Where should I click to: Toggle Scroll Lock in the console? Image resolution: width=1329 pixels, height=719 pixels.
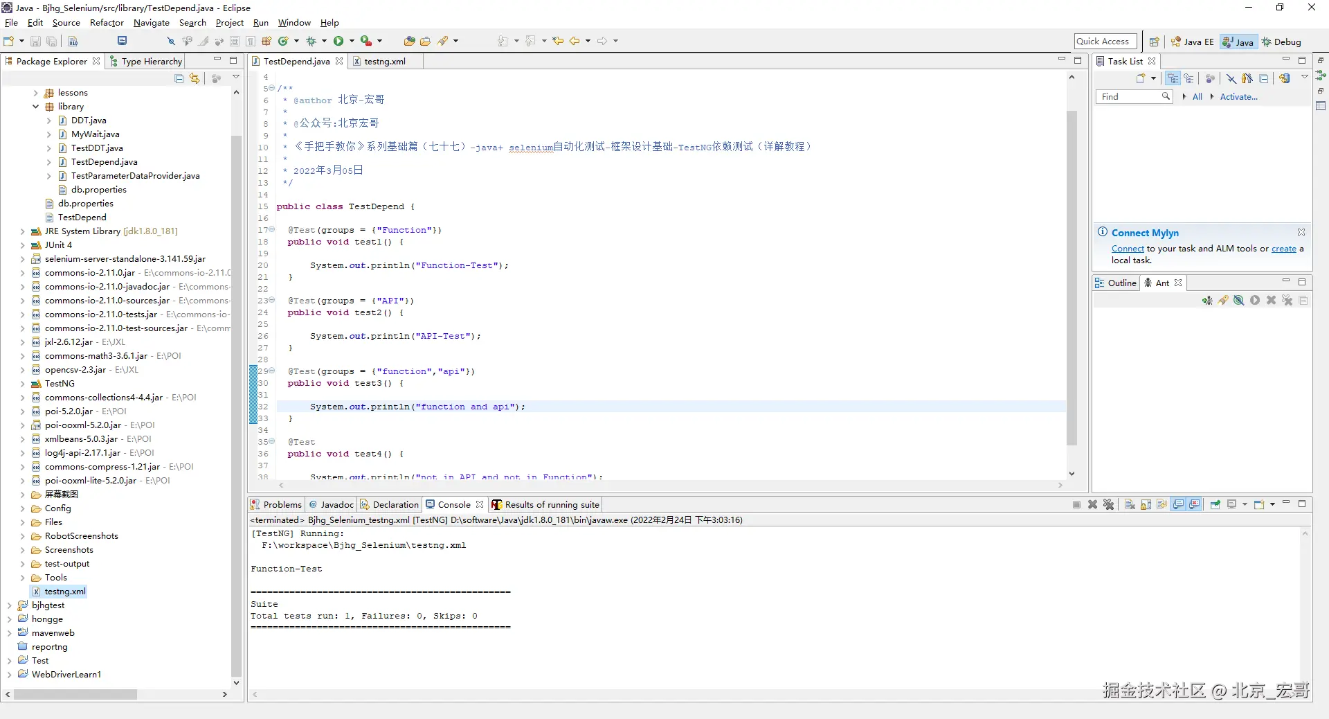tap(1146, 504)
